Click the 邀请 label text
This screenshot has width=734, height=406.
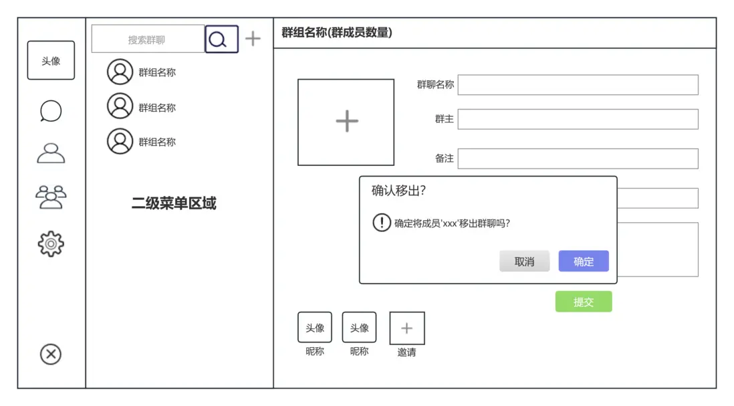pyautogui.click(x=406, y=352)
